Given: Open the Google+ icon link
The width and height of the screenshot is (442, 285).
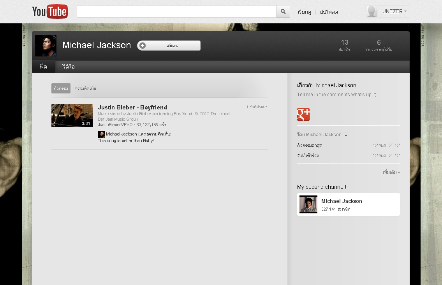Looking at the screenshot, I should click(303, 114).
